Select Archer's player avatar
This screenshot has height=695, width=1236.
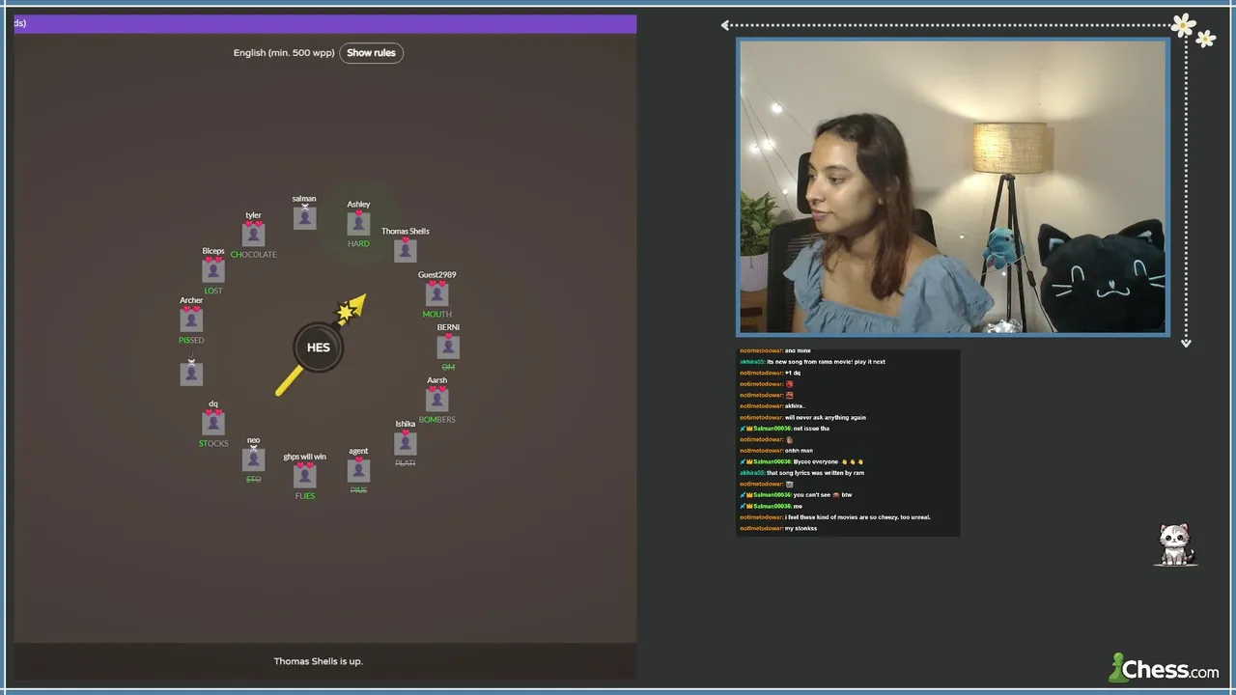coord(191,320)
